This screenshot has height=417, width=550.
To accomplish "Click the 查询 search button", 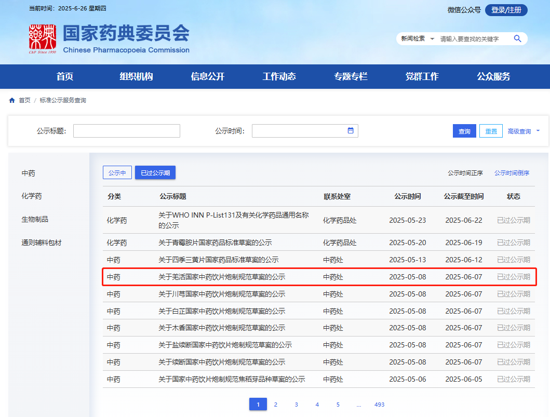I will coord(464,131).
